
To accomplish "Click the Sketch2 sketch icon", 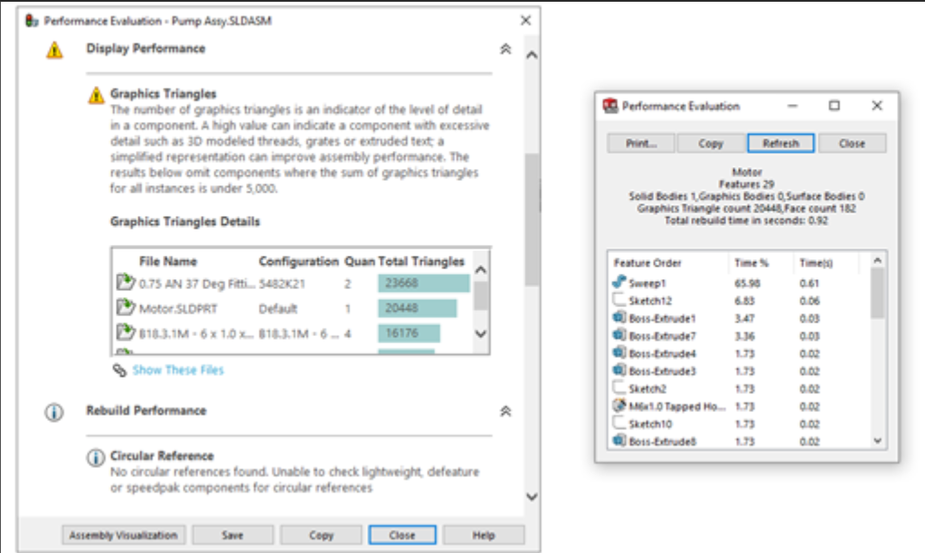I will coord(618,388).
